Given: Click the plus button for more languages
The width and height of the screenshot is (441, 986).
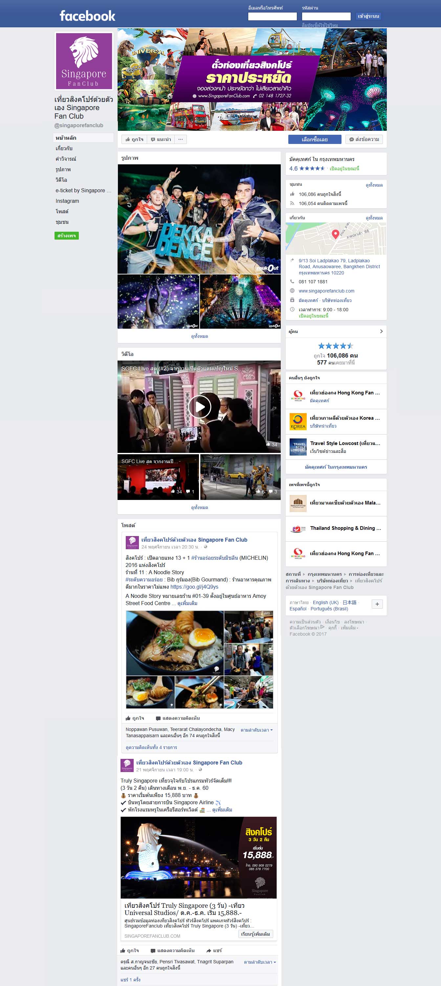Looking at the screenshot, I should coord(377,604).
